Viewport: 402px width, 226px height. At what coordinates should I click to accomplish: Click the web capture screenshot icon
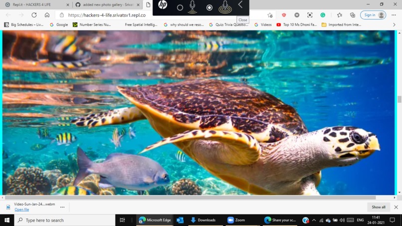pyautogui.click(x=310, y=15)
